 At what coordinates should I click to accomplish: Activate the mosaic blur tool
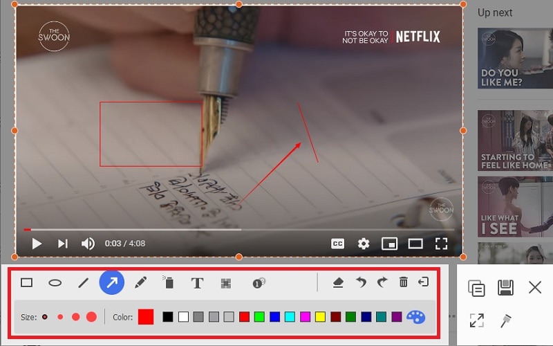click(225, 282)
